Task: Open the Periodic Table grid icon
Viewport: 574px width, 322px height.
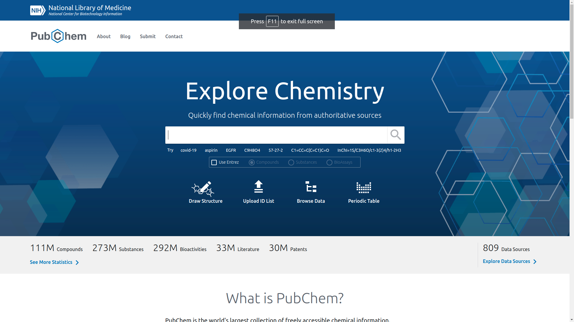Action: point(364,188)
